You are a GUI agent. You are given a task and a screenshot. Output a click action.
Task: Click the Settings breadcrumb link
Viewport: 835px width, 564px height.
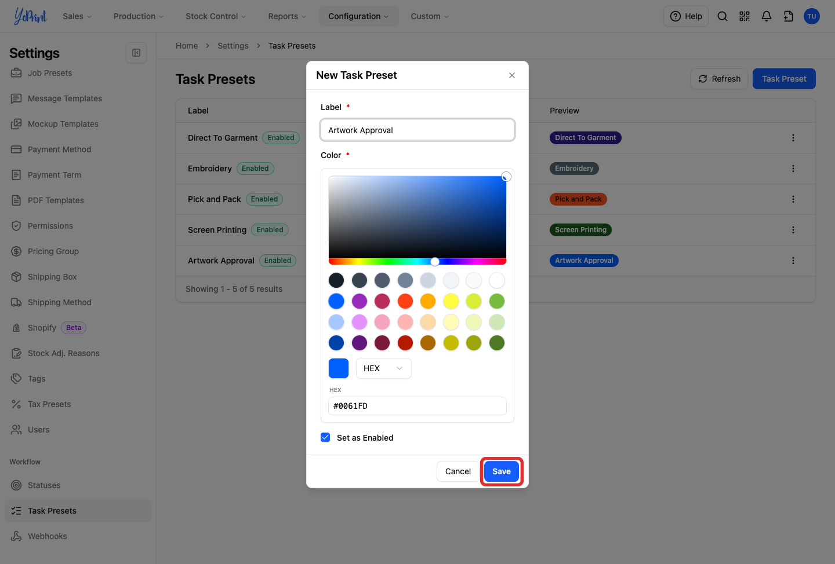[x=233, y=46]
